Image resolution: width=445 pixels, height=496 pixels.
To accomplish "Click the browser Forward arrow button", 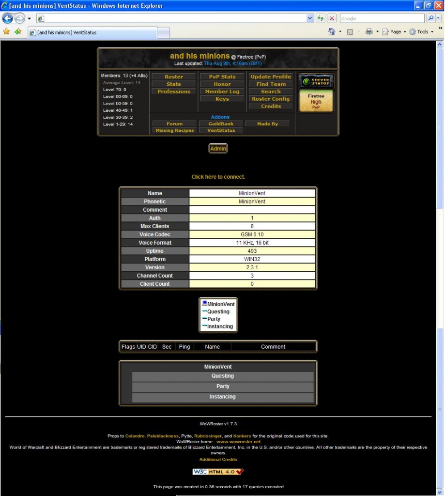I will pyautogui.click(x=19, y=18).
